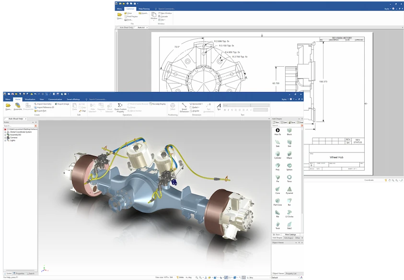Screen dimensions: 404x280
Task: Click the Assemble icon in the Home ribbon
Action: click(18, 107)
